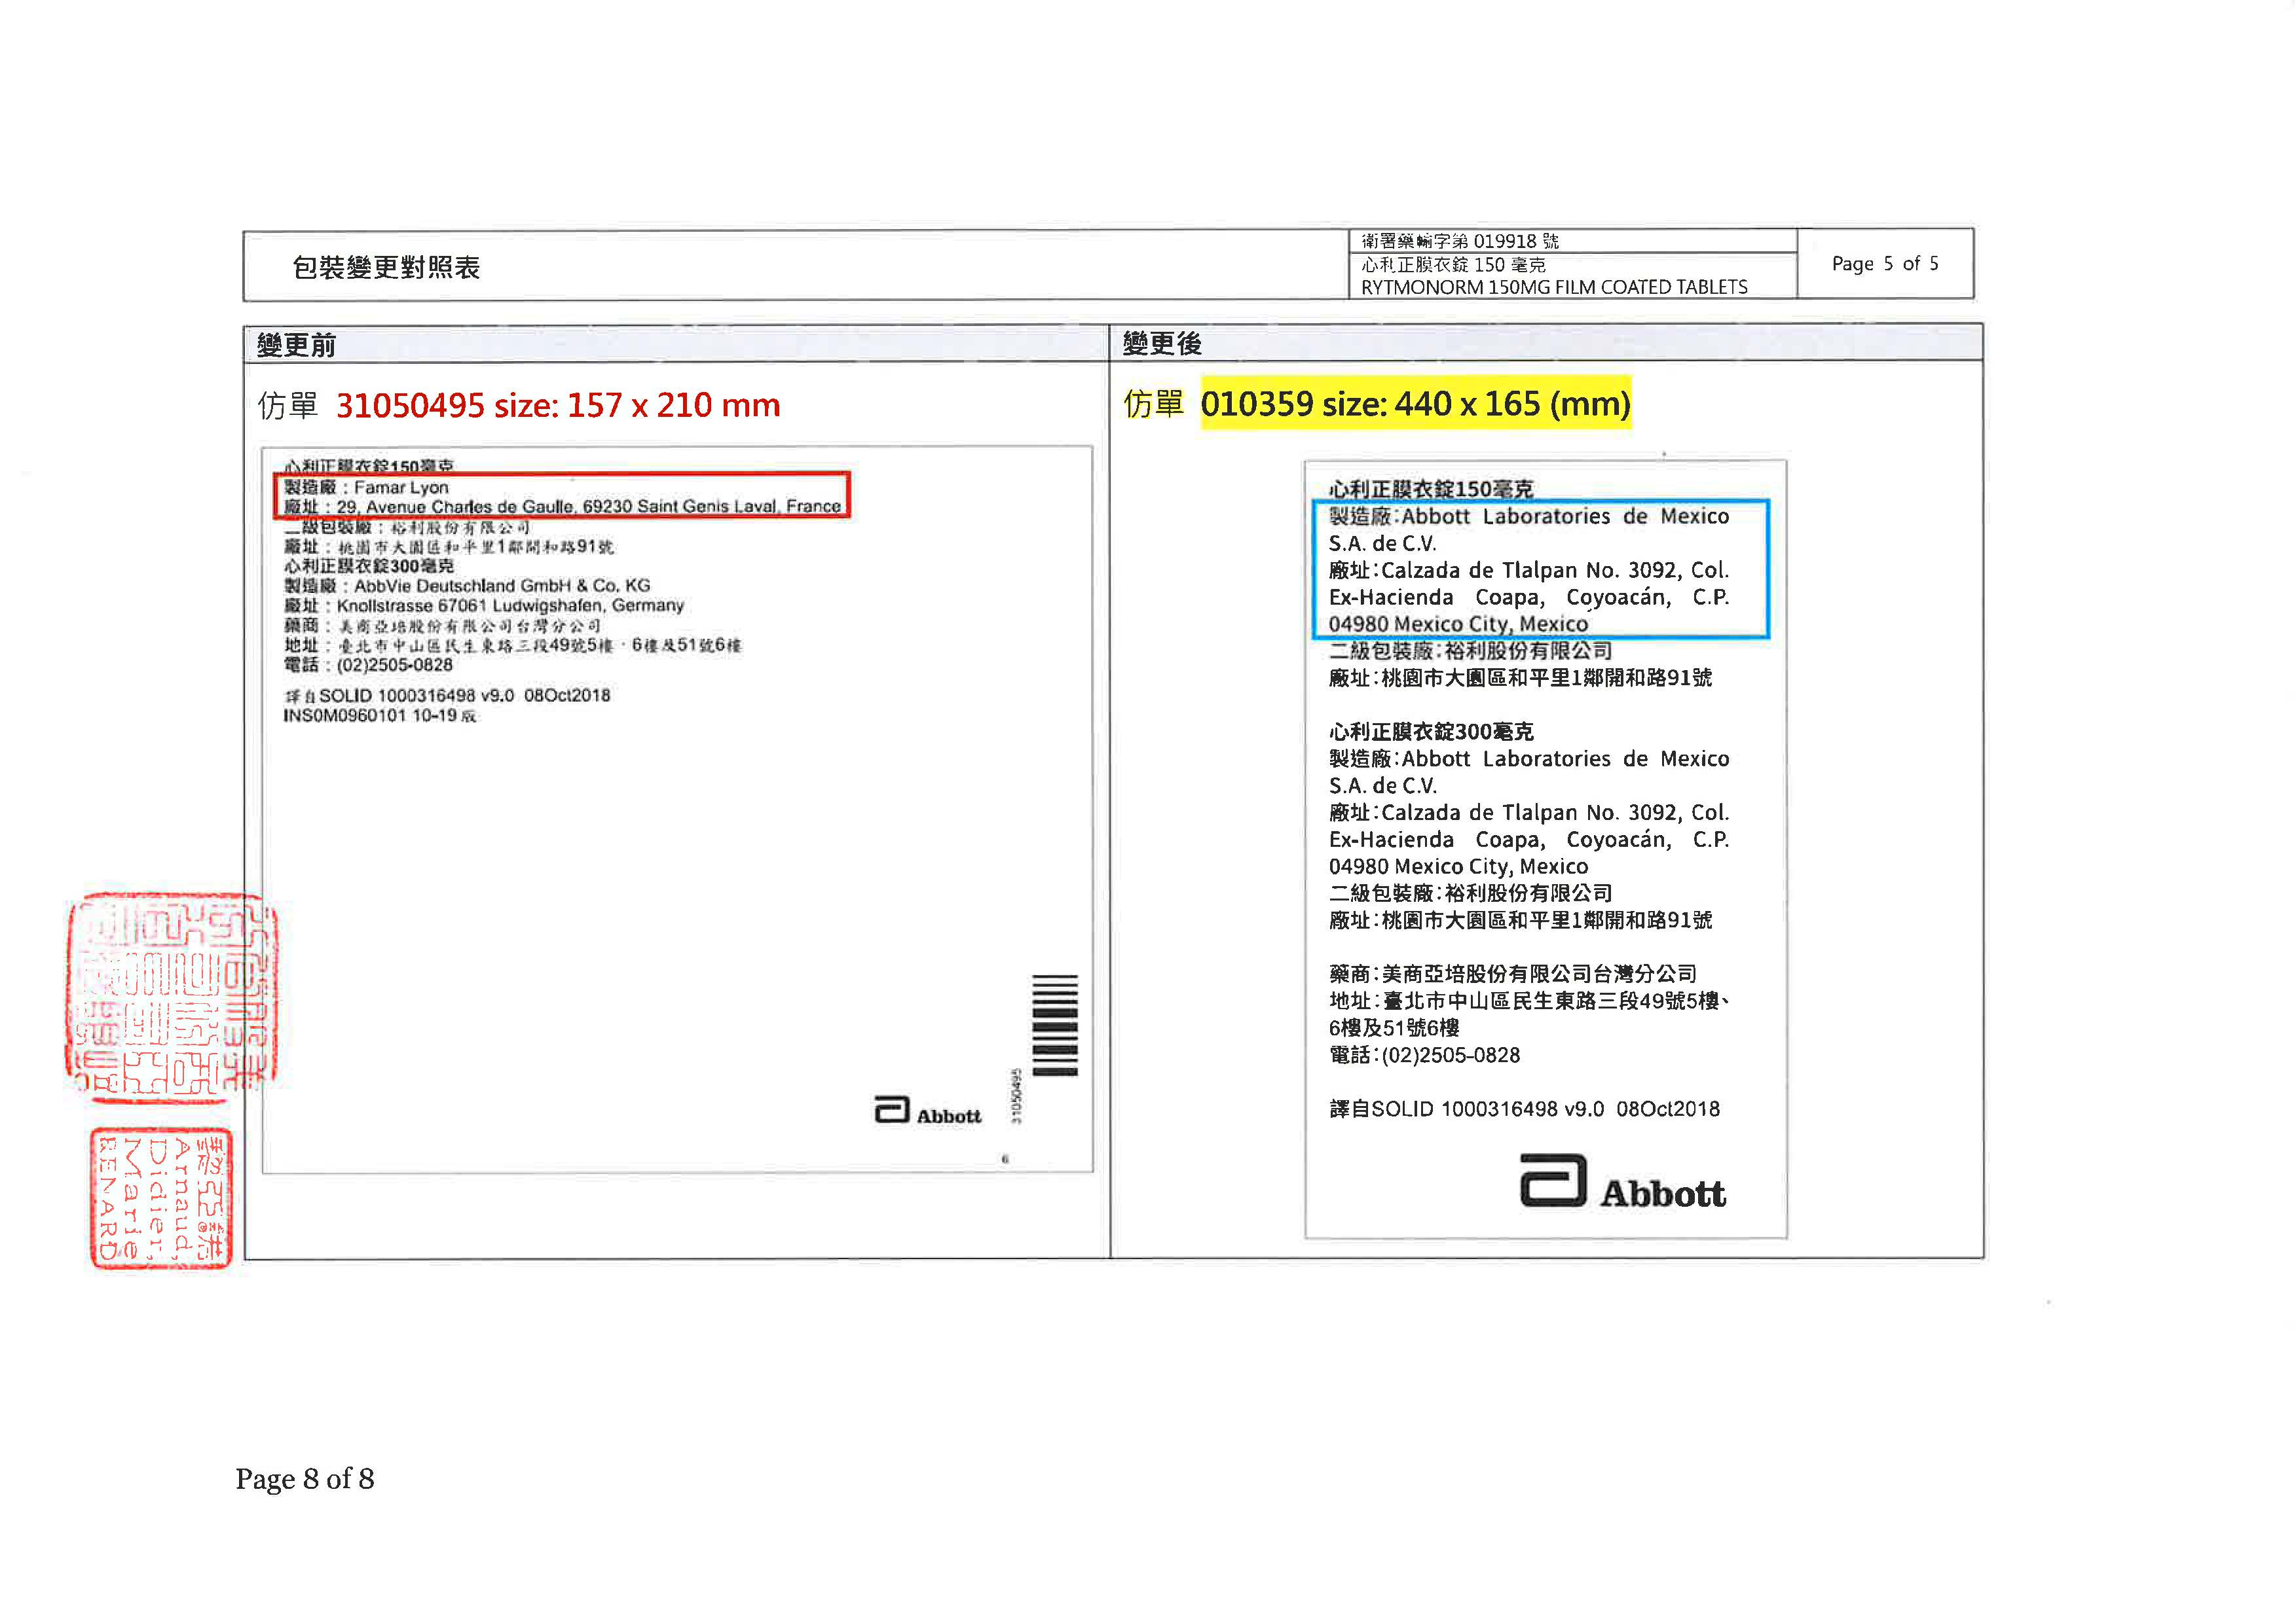Click the large square red company seal
2296x1623 pixels.
tap(172, 999)
